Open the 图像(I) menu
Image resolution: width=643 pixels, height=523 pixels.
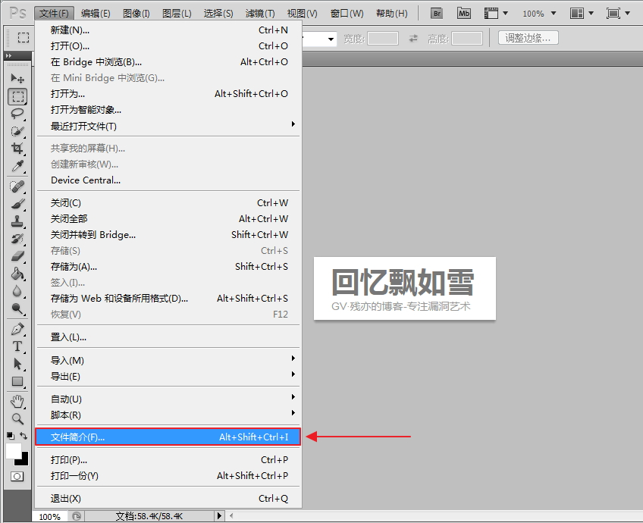click(x=136, y=14)
